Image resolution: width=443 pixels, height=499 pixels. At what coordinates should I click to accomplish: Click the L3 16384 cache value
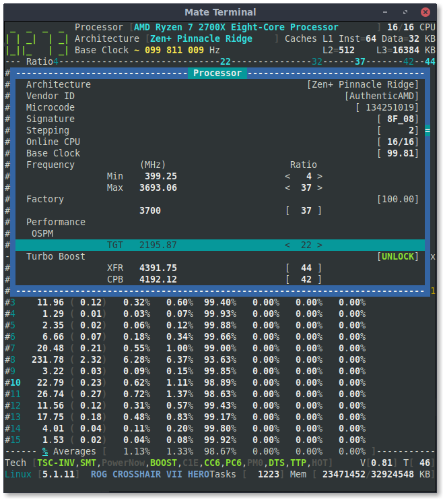point(406,51)
